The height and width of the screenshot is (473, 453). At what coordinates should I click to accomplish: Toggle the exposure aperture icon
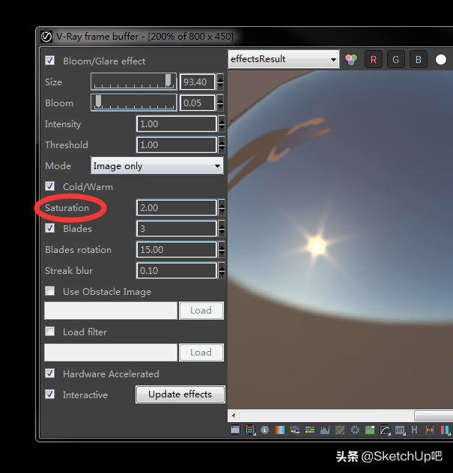(x=355, y=430)
